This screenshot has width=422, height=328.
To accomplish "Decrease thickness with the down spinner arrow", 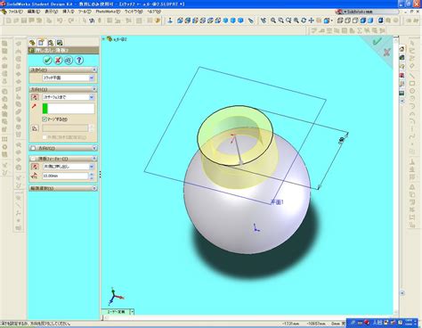I will (x=92, y=178).
